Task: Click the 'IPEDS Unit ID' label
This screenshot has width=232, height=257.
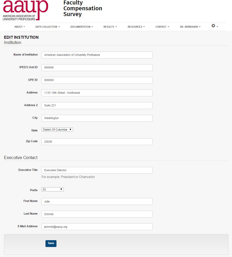Action: coord(28,67)
